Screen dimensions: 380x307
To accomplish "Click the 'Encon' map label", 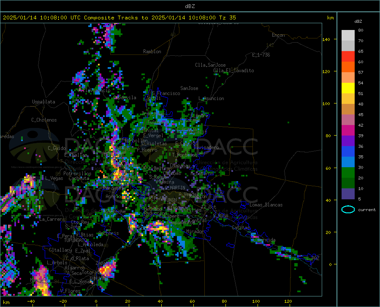I will [x=278, y=35].
